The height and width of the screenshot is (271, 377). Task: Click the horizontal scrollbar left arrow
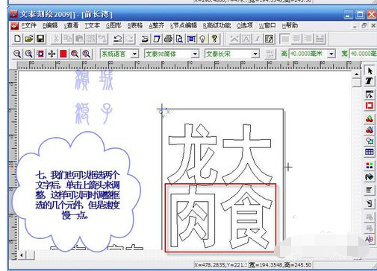[22, 255]
